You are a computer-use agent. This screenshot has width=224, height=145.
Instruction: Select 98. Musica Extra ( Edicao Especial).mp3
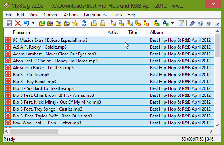pyautogui.click(x=109, y=40)
